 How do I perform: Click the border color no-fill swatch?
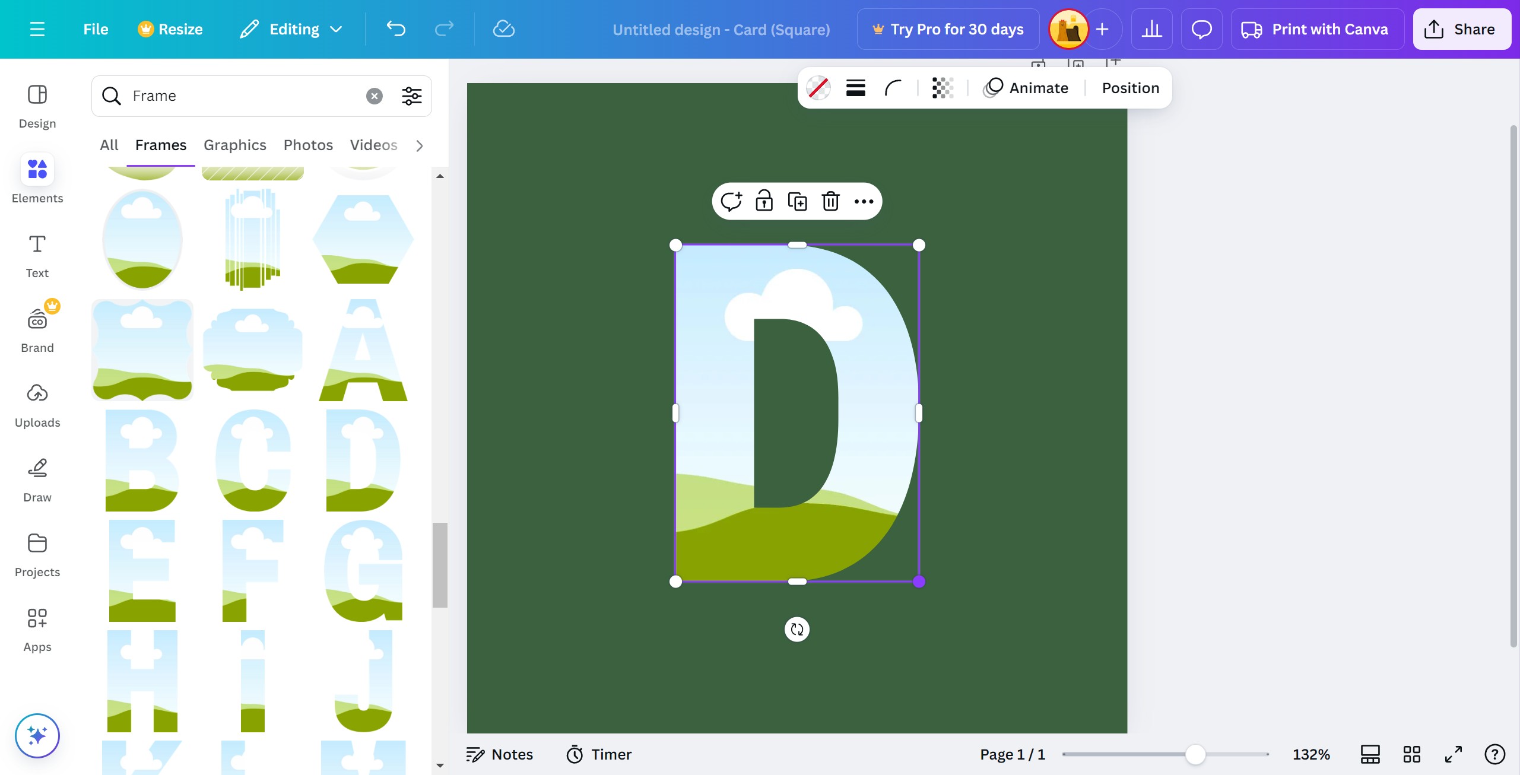[x=818, y=88]
